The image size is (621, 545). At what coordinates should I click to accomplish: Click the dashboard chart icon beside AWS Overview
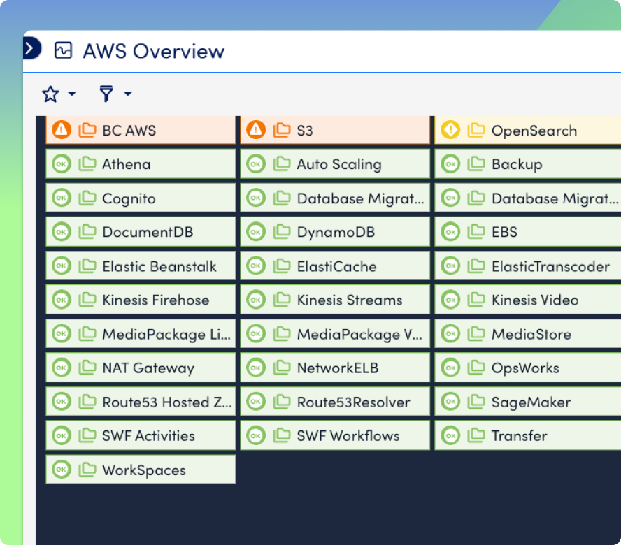tap(64, 51)
